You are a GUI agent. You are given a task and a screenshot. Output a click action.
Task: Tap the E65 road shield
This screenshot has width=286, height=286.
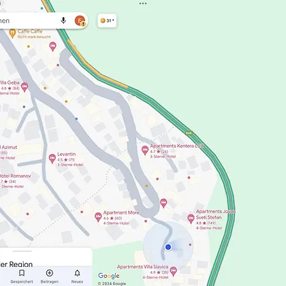coord(189,133)
